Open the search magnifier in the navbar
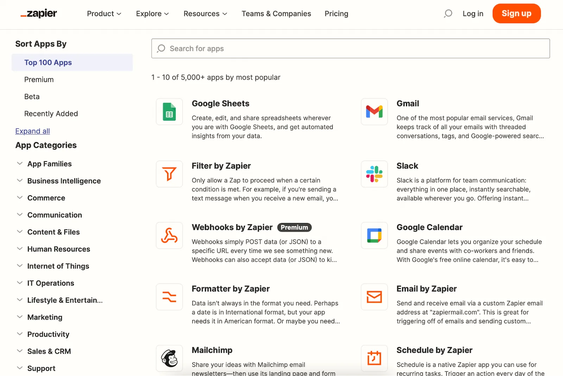This screenshot has width=563, height=376. [448, 13]
